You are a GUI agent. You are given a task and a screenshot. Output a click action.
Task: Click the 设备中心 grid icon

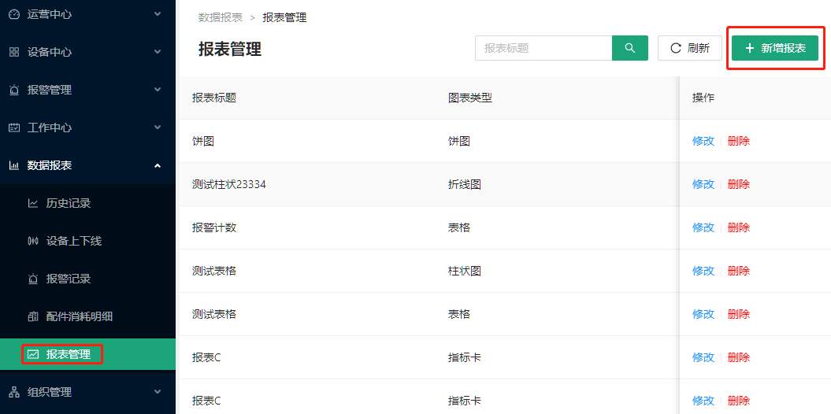point(13,52)
